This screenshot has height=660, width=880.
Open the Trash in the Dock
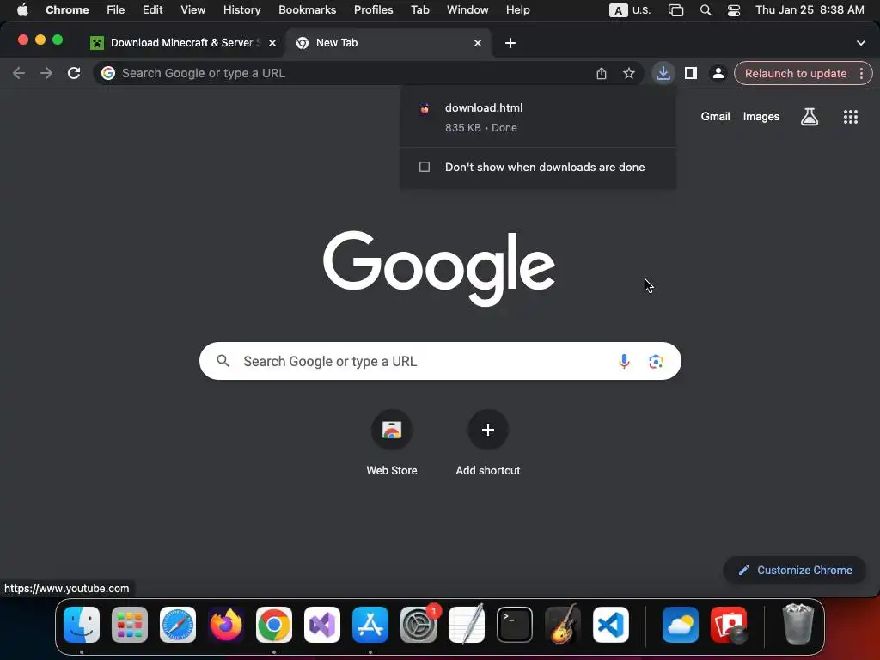tap(797, 624)
